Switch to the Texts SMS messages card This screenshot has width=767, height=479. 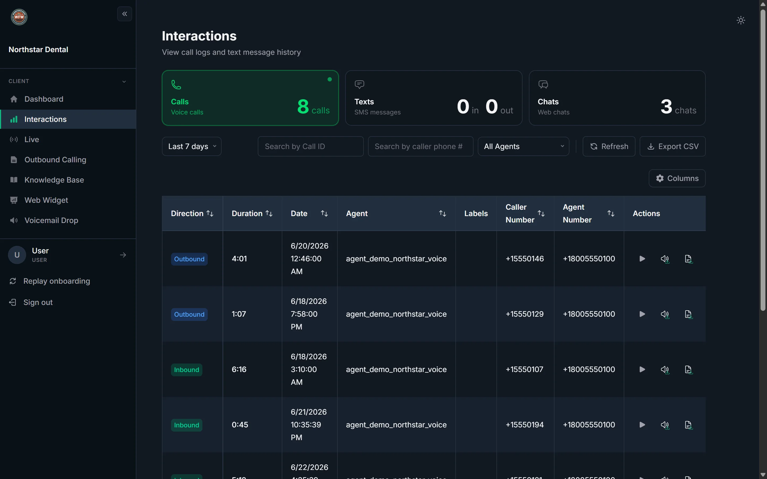pyautogui.click(x=434, y=98)
